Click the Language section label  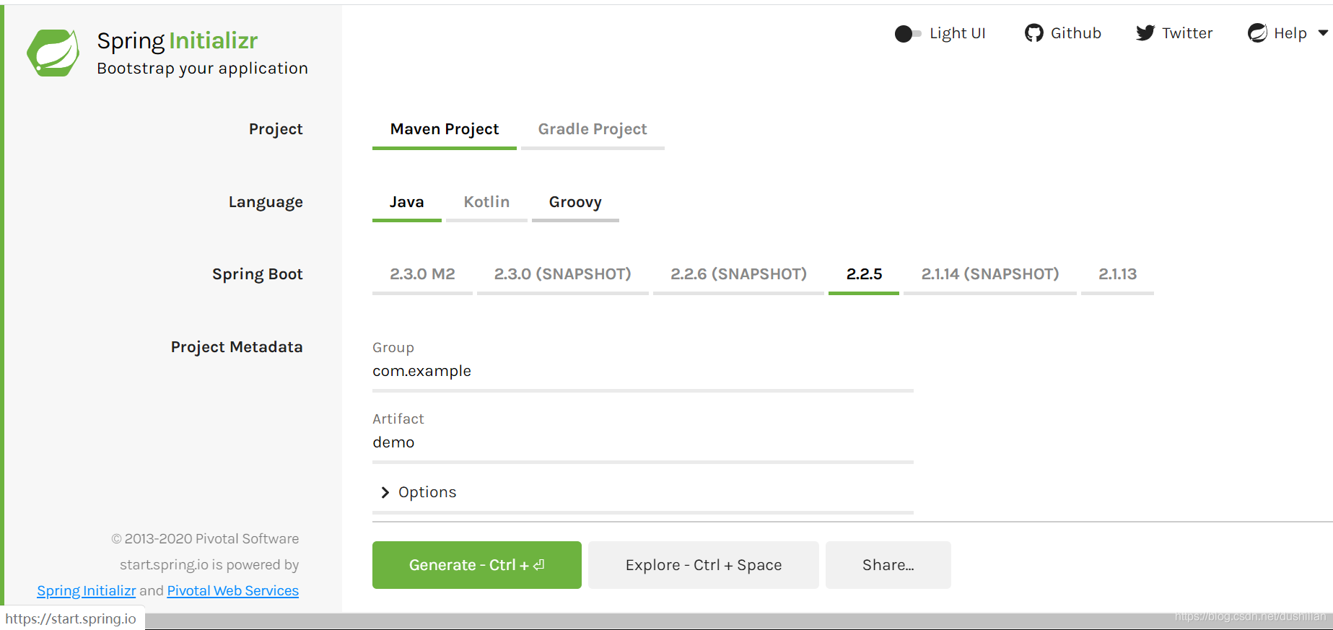pos(266,203)
